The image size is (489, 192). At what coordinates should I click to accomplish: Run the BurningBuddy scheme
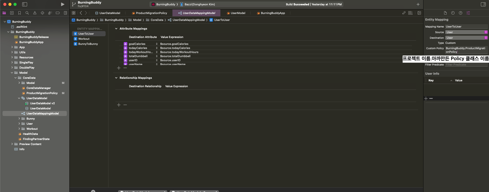[62, 4]
